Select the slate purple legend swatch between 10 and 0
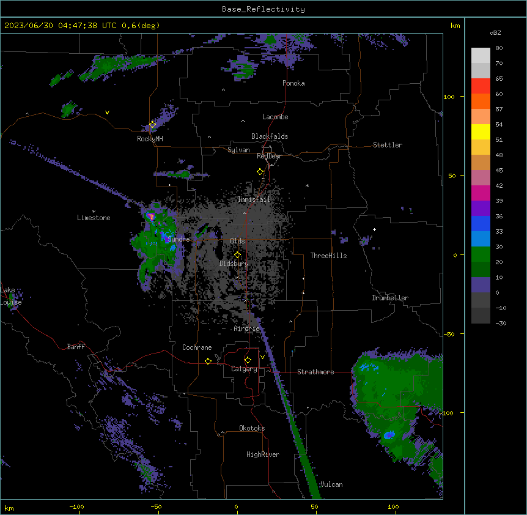 point(481,285)
